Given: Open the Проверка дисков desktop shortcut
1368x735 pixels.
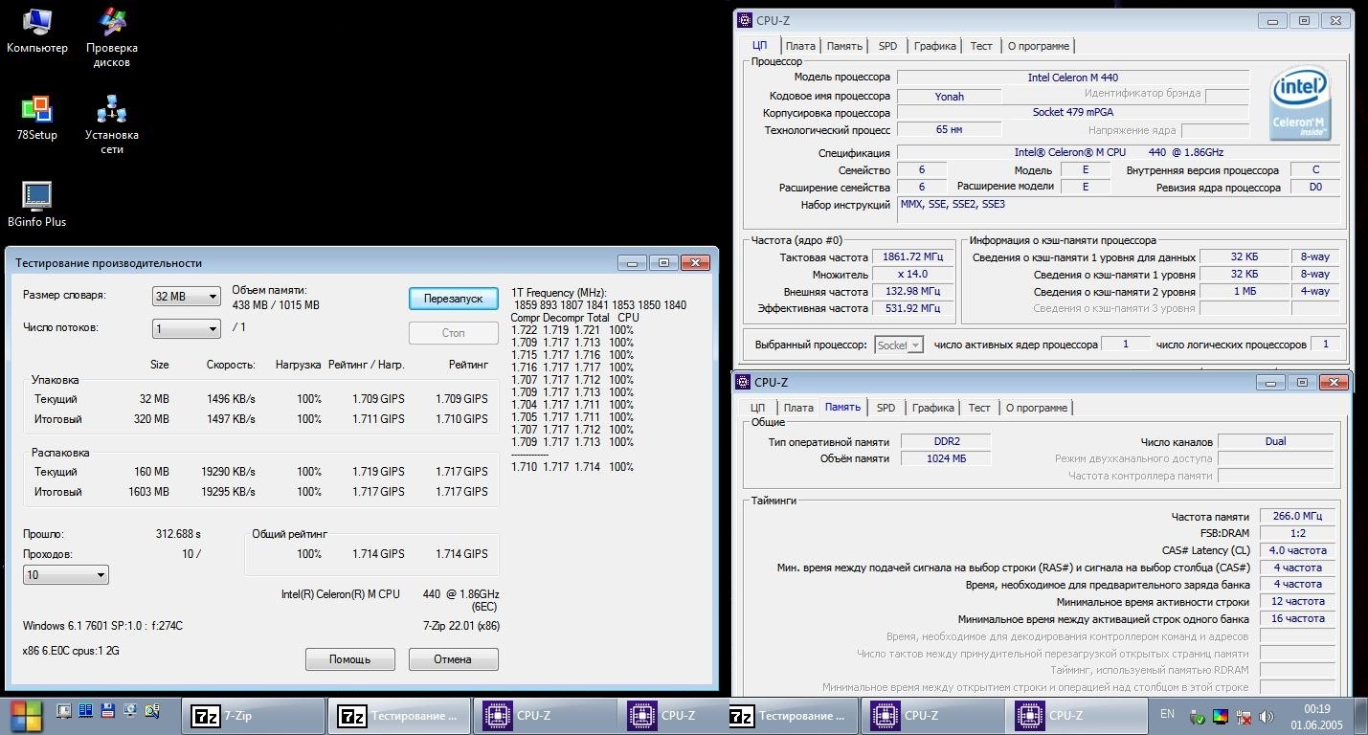Looking at the screenshot, I should pyautogui.click(x=112, y=37).
